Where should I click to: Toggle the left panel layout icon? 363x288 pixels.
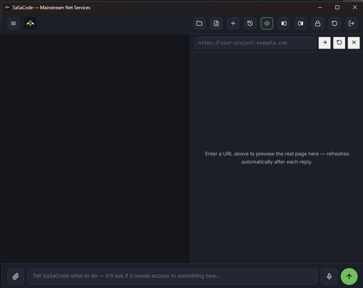pyautogui.click(x=284, y=23)
